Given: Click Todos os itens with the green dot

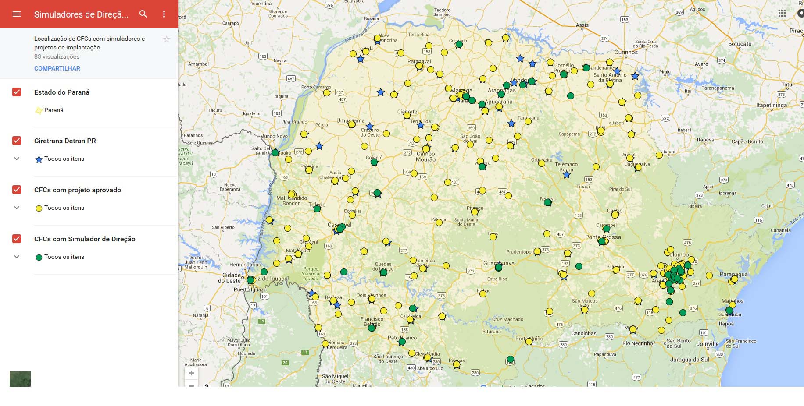Looking at the screenshot, I should pos(64,257).
